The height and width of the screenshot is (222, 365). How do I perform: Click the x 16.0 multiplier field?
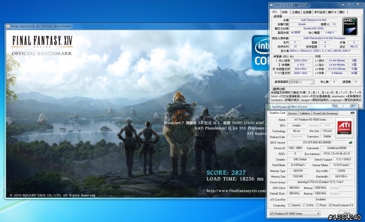[301, 64]
